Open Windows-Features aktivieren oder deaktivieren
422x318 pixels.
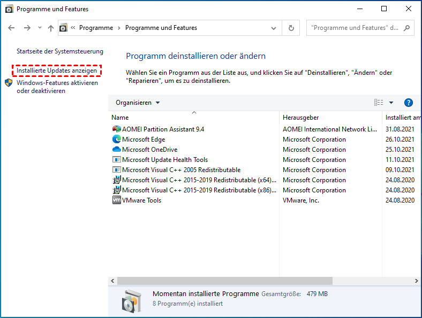[x=57, y=87]
